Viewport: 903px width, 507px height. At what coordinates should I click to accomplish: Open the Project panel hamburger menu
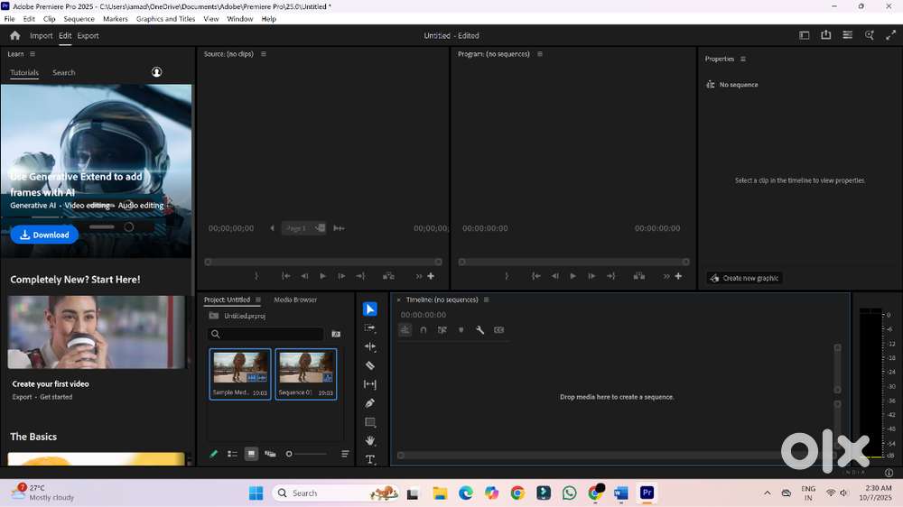257,300
